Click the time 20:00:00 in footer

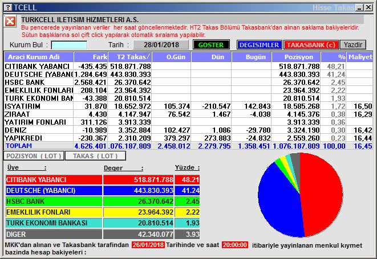click(235, 245)
